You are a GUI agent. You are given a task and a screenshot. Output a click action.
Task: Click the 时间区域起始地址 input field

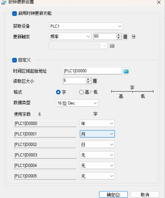(x=92, y=71)
